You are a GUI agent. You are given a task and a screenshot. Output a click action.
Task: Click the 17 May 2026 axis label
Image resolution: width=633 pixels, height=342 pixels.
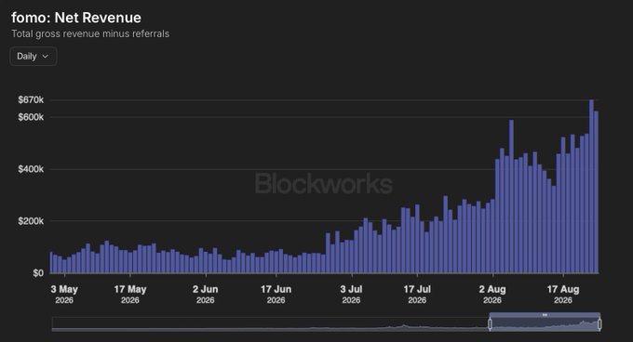[130, 295]
